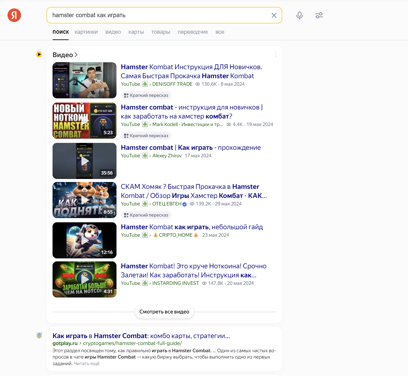The width and height of the screenshot is (408, 376).
Task: Open the все tab
Action: (x=220, y=32)
